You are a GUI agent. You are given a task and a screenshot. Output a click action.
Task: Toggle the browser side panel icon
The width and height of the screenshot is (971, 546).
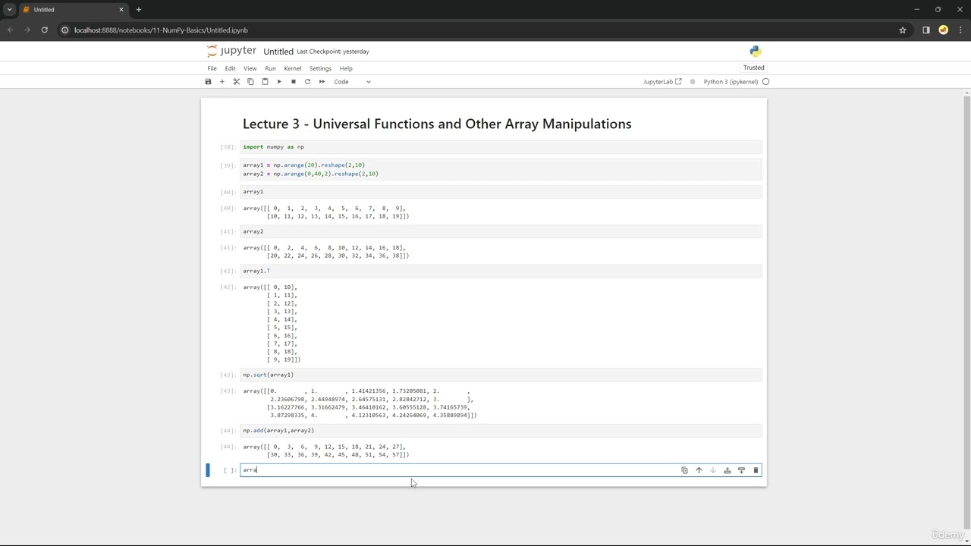pyautogui.click(x=926, y=30)
